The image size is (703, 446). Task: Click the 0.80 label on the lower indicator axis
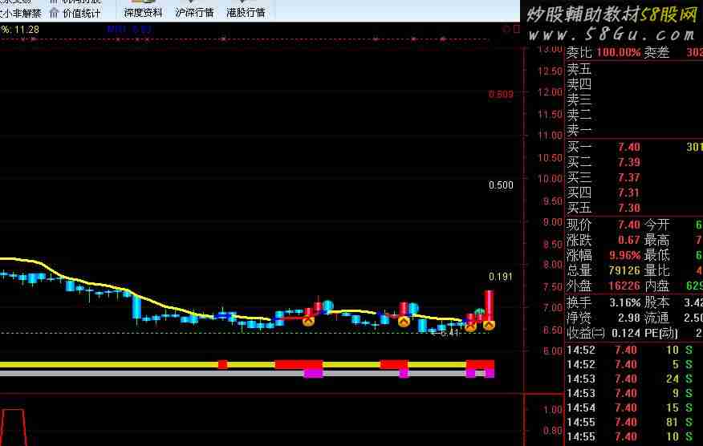552,431
